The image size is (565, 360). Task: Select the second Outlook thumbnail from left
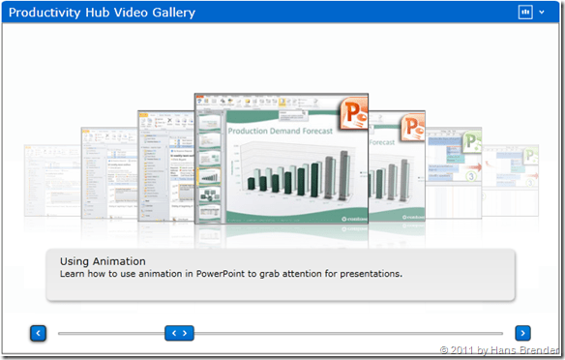pos(109,173)
